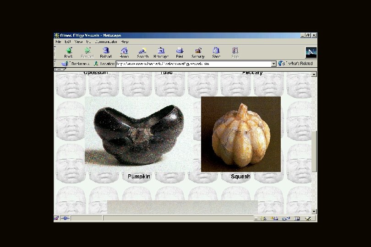Click the component bar grip handle

click(x=256, y=218)
